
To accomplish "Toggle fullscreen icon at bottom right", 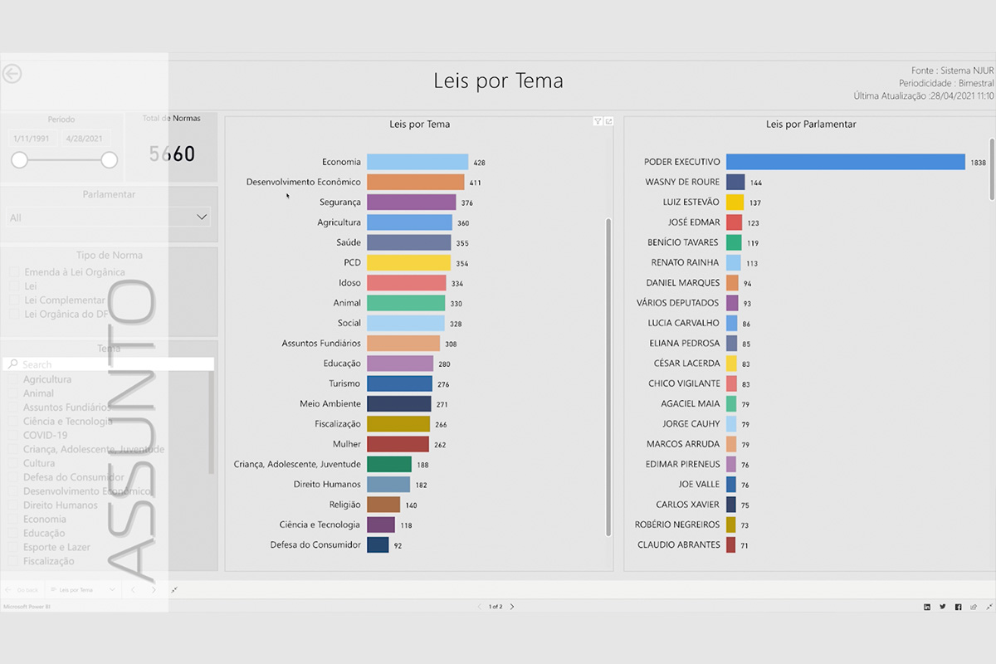I will [988, 607].
